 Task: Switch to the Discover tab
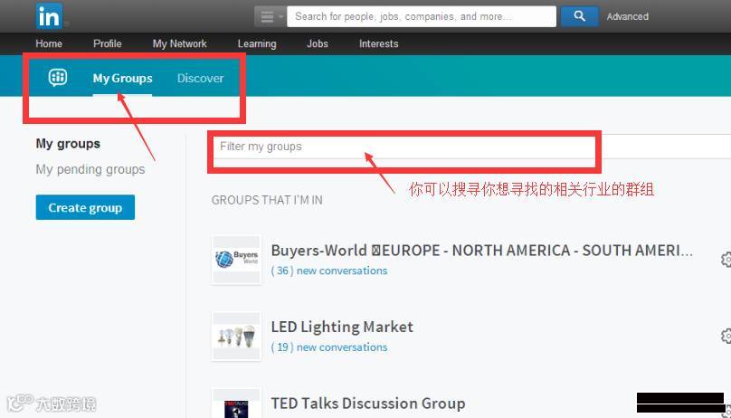click(201, 79)
